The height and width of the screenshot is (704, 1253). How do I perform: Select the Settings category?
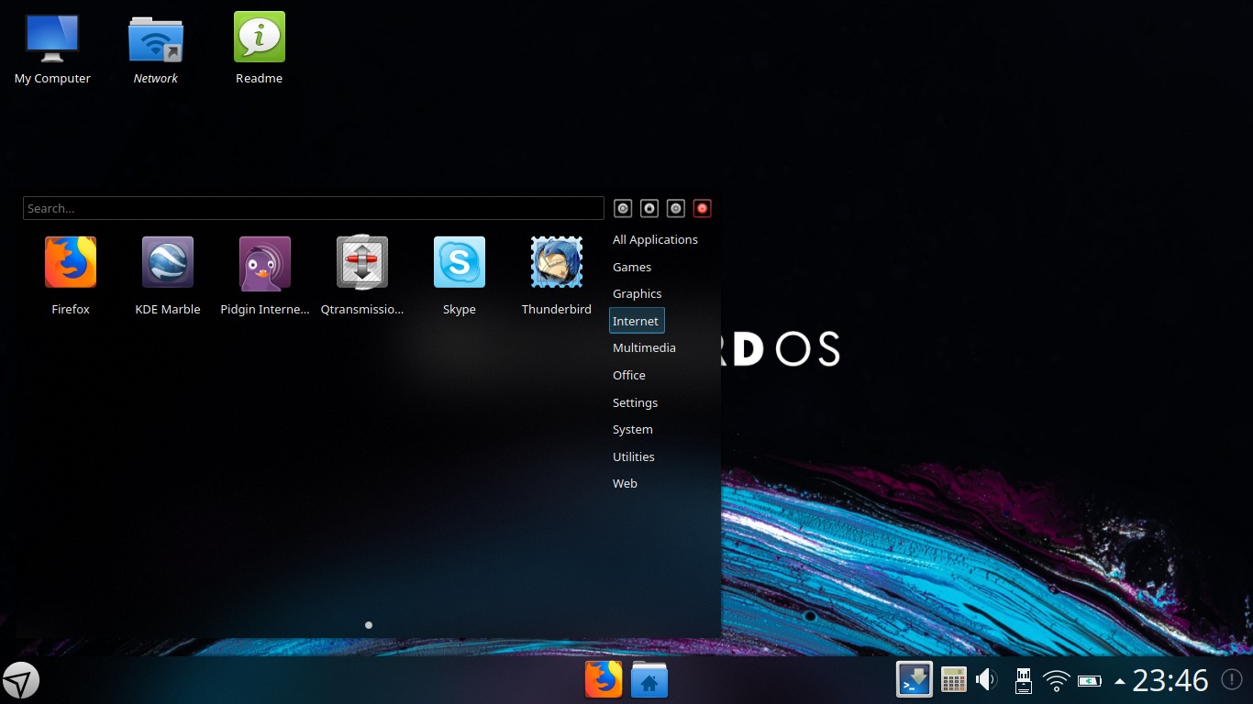pos(635,403)
